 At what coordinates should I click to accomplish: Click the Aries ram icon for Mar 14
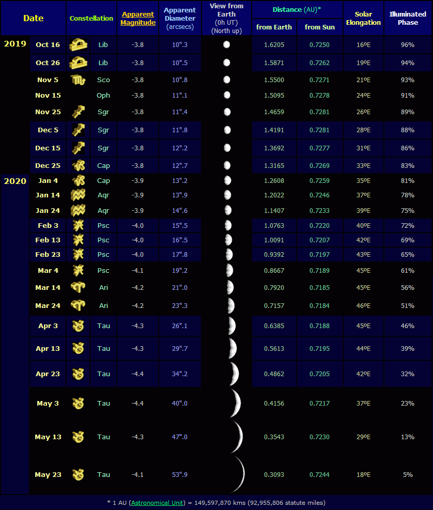78,288
